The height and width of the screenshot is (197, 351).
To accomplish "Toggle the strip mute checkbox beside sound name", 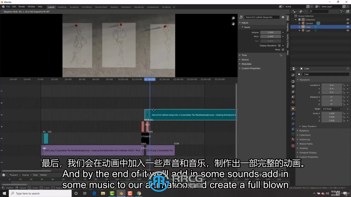I will point(283,17).
